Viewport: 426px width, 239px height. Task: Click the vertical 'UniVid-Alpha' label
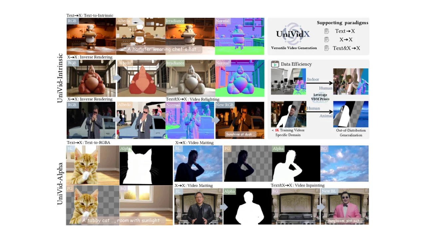point(60,183)
